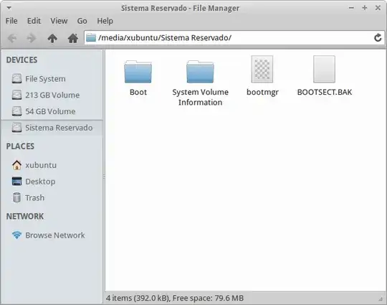Select the Boot folder icon
Image resolution: width=387 pixels, height=305 pixels.
(x=138, y=72)
